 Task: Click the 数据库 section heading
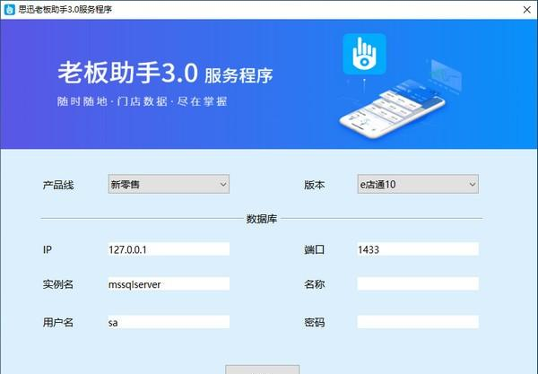[x=262, y=219]
